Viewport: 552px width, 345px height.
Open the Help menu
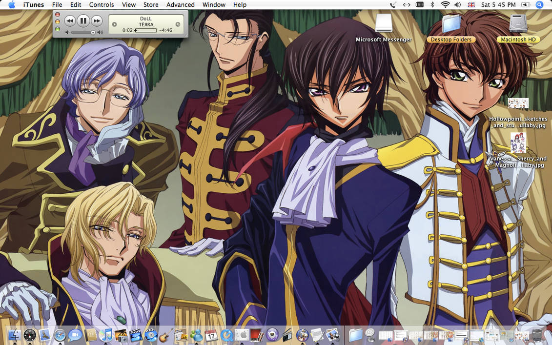point(240,4)
